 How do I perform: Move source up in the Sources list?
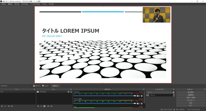click(48, 106)
